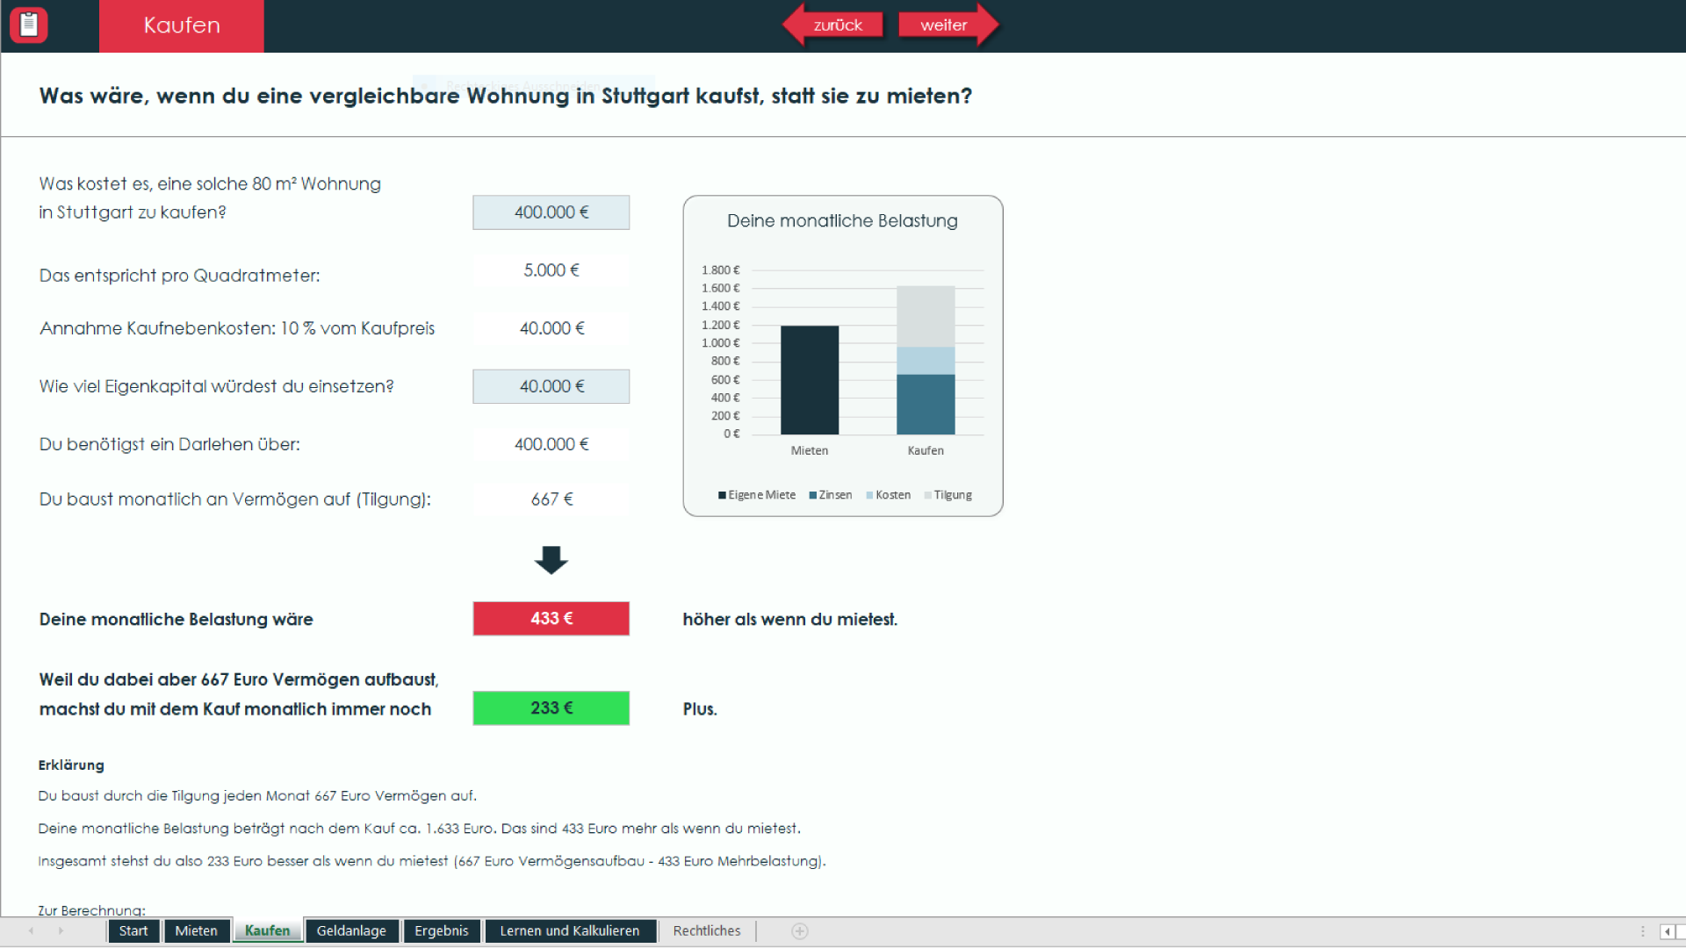Click Eigene Miete legend entry

tap(757, 495)
